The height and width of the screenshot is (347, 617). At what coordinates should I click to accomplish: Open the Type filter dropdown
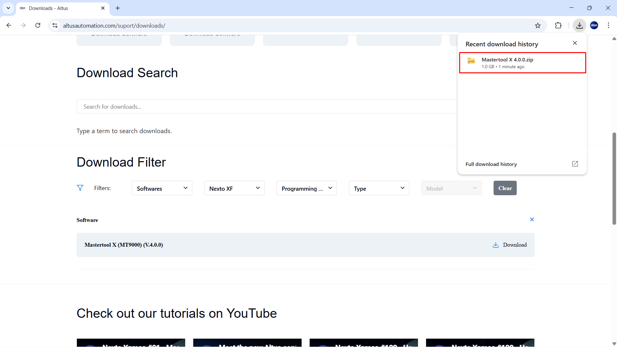coord(379,188)
